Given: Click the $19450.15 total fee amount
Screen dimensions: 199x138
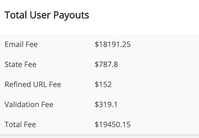Looking at the screenshot, I should (x=113, y=125).
